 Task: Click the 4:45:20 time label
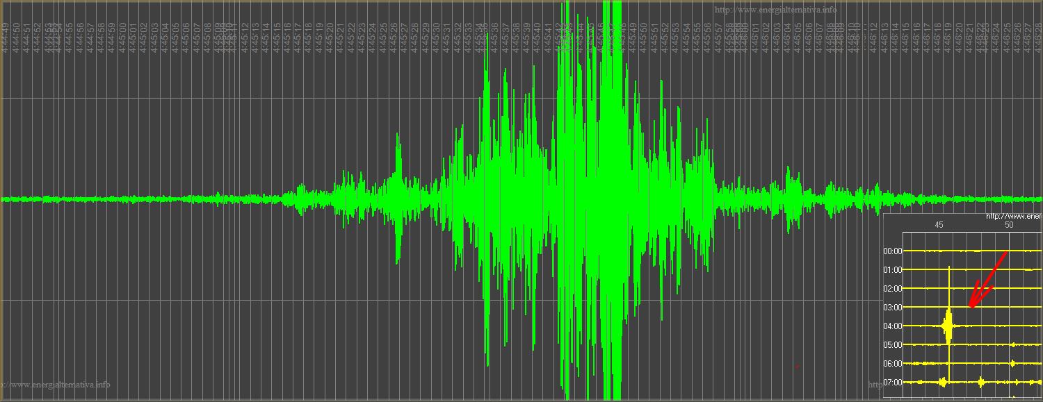330,37
